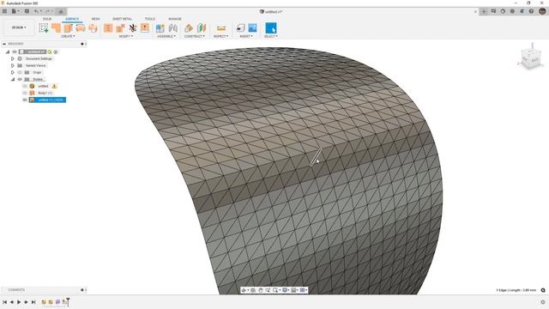
Task: Open timeline settings gear
Action: click(x=543, y=302)
